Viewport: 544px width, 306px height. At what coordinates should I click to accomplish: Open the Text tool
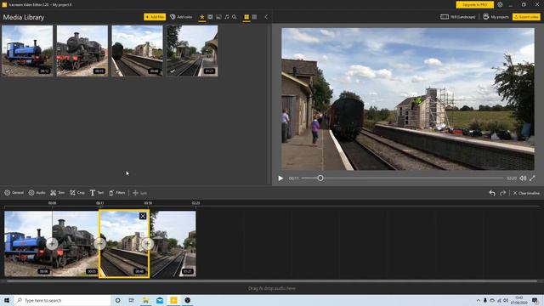coord(97,193)
